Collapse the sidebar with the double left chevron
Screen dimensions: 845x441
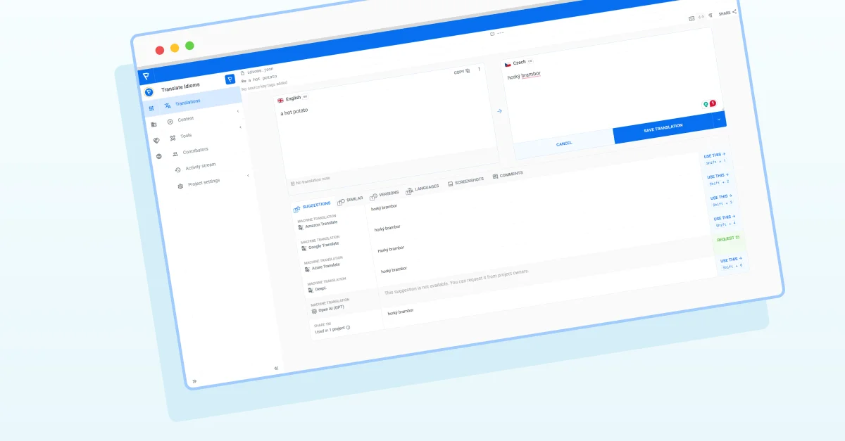[276, 368]
